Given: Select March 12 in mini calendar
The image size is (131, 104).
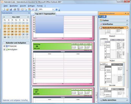Looking at the screenshot, I should 16,29.
